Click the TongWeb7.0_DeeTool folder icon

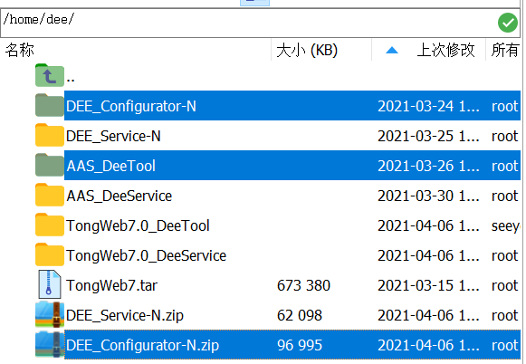[49, 225]
